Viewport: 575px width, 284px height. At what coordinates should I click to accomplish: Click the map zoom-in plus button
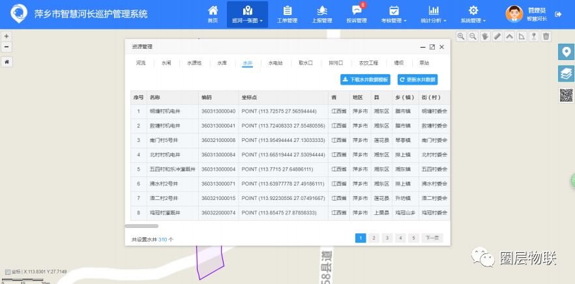click(7, 36)
